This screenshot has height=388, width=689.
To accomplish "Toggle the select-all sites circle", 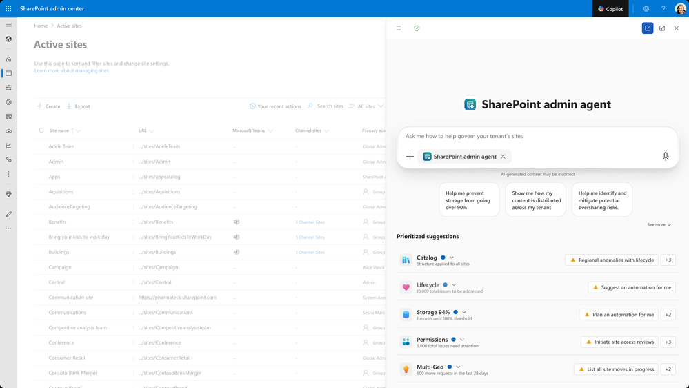I will 41,130.
